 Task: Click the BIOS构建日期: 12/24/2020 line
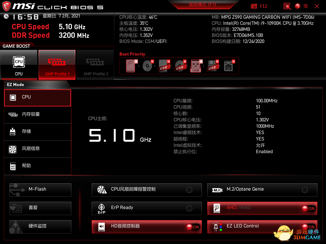point(238,41)
